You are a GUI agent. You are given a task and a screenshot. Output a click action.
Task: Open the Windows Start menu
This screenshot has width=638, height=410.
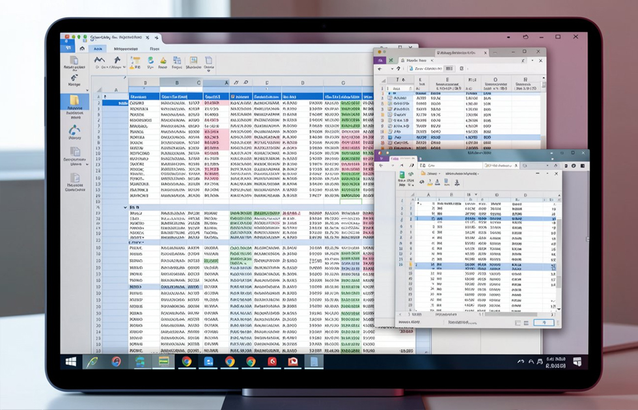70,361
